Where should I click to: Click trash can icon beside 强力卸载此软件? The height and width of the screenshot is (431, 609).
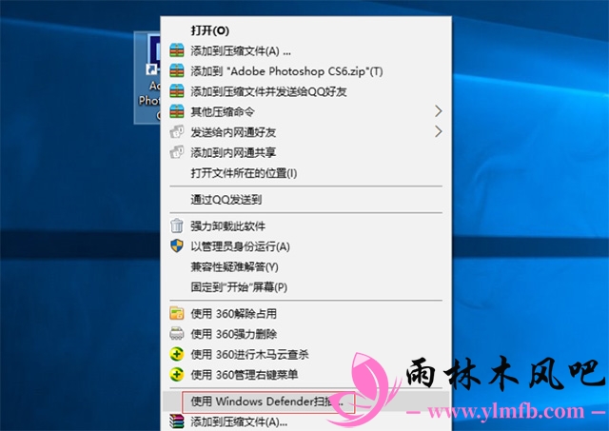177,225
